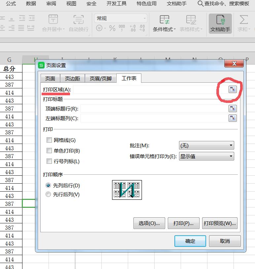Click the search magnifier icon

point(200,3)
